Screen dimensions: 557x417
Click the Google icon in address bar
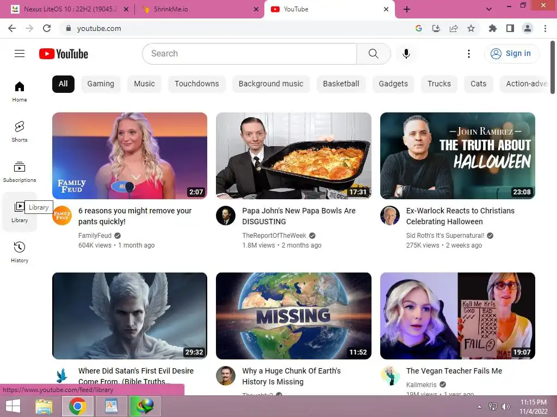[418, 28]
